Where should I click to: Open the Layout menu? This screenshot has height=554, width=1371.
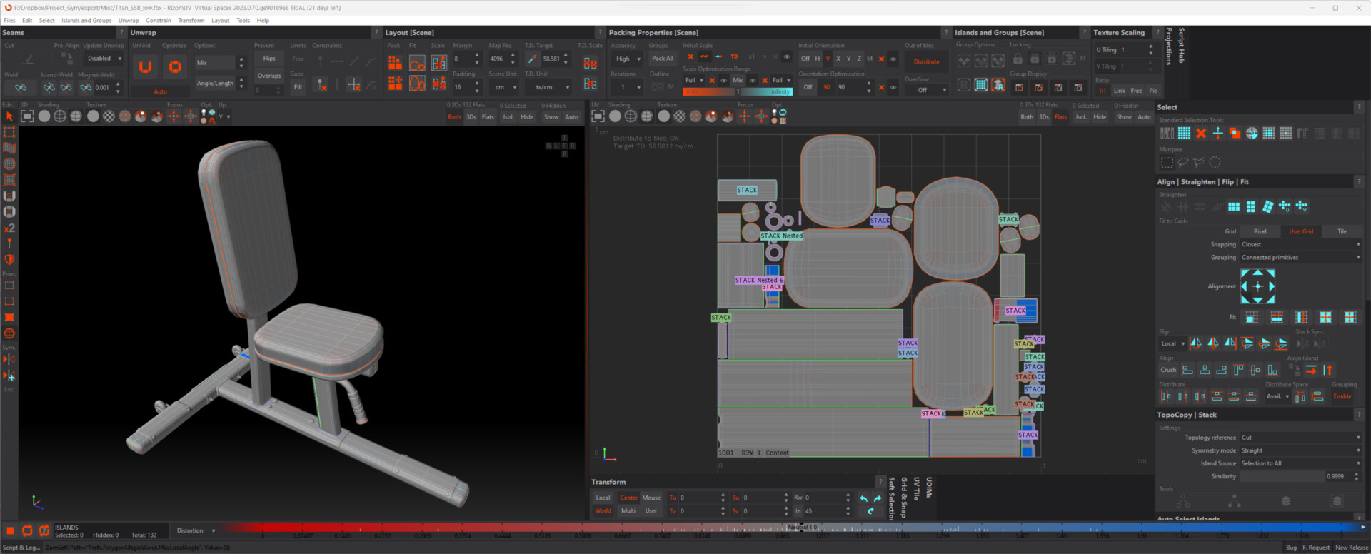click(221, 21)
